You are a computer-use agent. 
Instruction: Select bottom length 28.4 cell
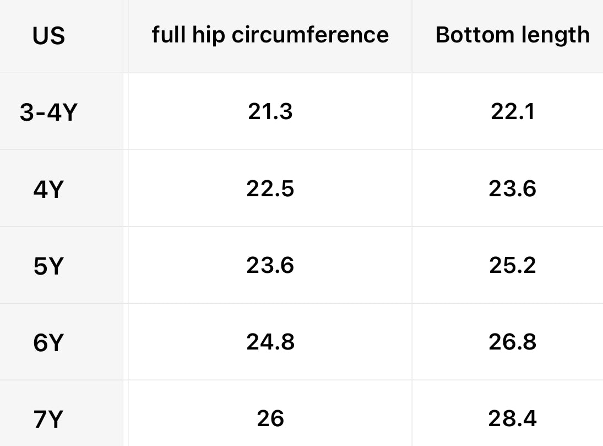512,419
